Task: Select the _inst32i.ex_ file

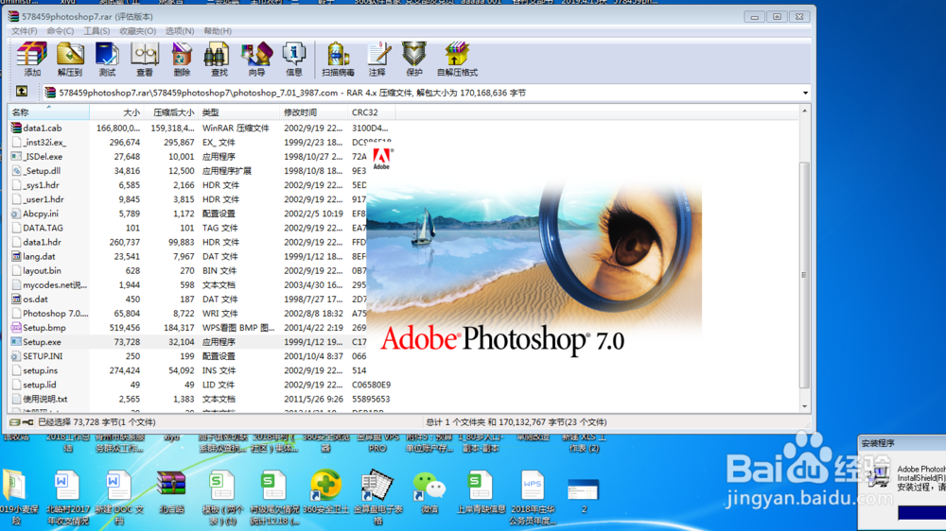Action: click(44, 143)
